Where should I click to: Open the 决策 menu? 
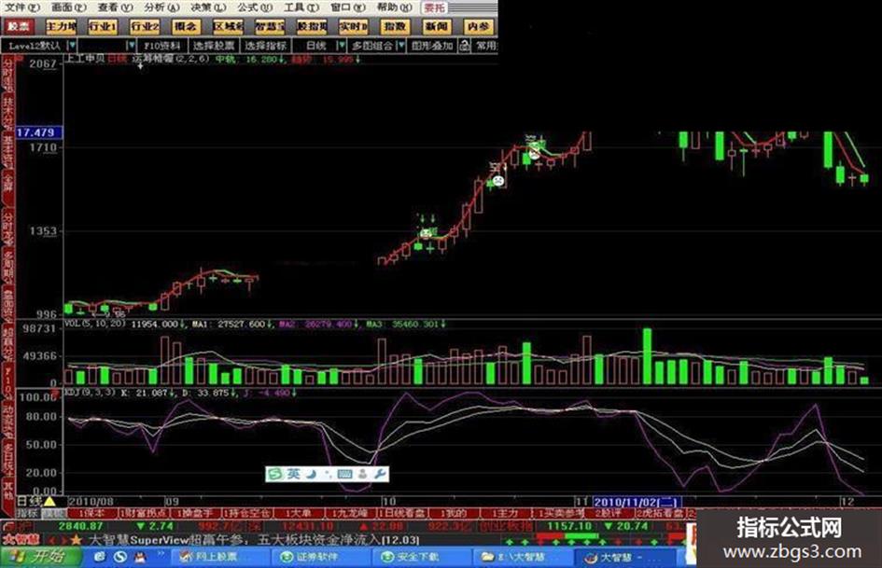208,7
